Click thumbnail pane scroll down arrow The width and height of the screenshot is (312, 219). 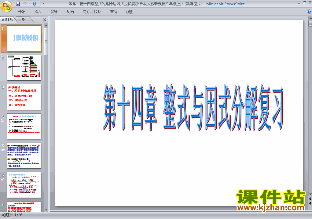[x=46, y=210]
